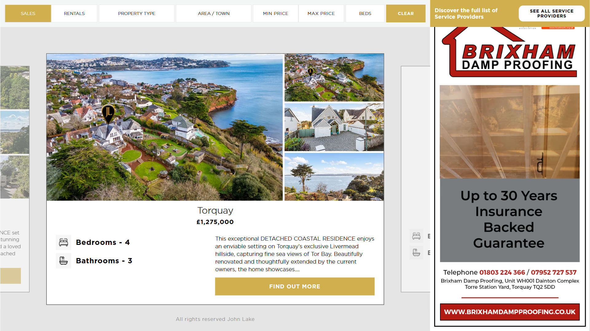This screenshot has width=590, height=331.
Task: View the house driveway thumbnail photo
Action: [x=334, y=127]
